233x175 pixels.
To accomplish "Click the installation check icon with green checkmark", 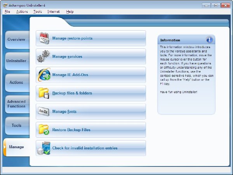I will point(44,148).
